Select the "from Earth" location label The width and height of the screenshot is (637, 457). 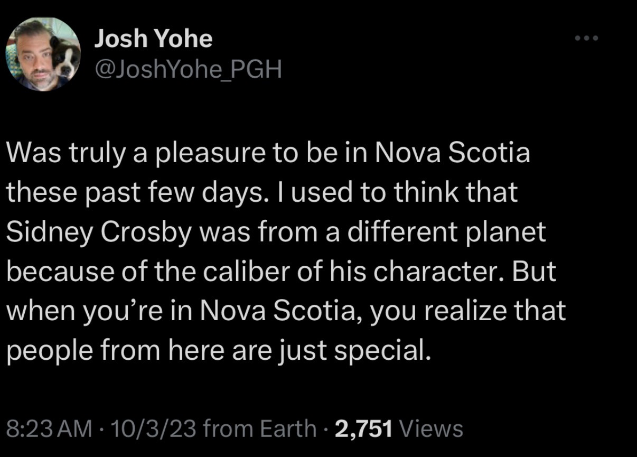(x=259, y=428)
